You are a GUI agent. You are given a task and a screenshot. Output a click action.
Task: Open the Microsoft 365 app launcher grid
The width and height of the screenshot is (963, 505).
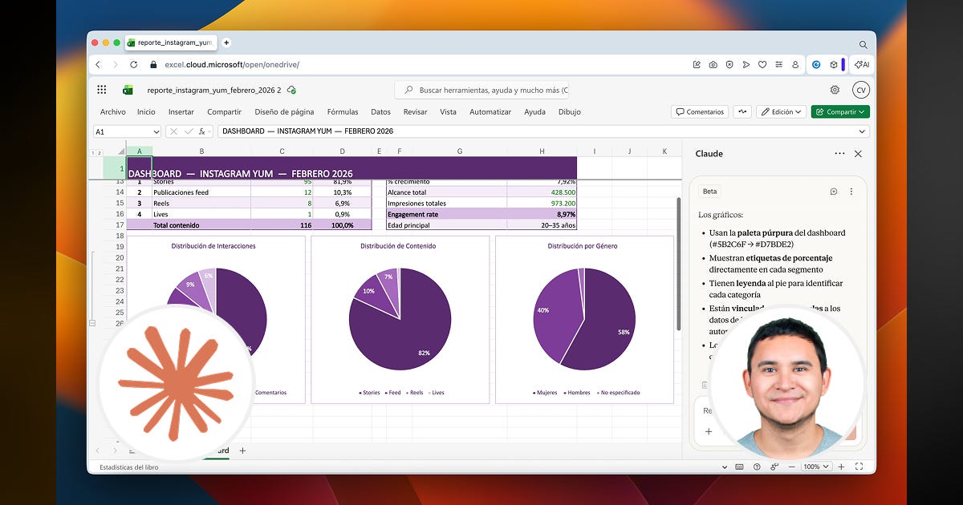tap(102, 90)
